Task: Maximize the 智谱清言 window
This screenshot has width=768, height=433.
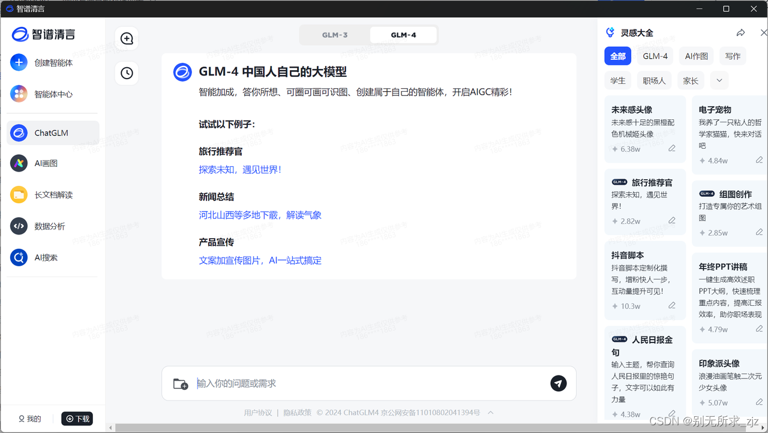Action: 726,8
